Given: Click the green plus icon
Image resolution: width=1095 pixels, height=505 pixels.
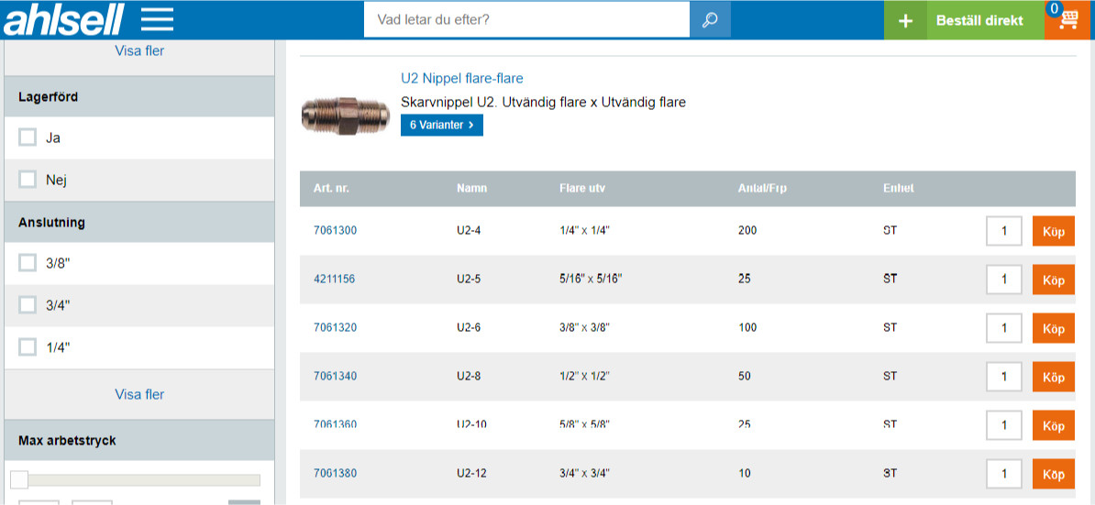Looking at the screenshot, I should coord(905,20).
